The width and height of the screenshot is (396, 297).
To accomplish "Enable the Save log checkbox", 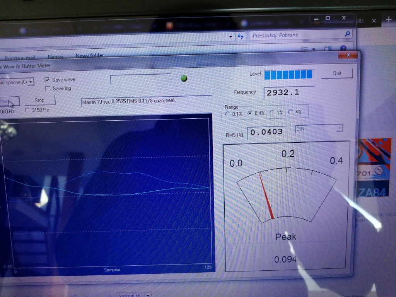I will pyautogui.click(x=48, y=89).
